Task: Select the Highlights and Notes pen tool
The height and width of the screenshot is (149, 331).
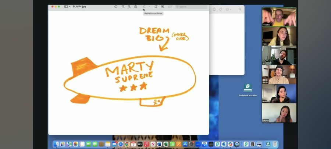Action: click(144, 7)
